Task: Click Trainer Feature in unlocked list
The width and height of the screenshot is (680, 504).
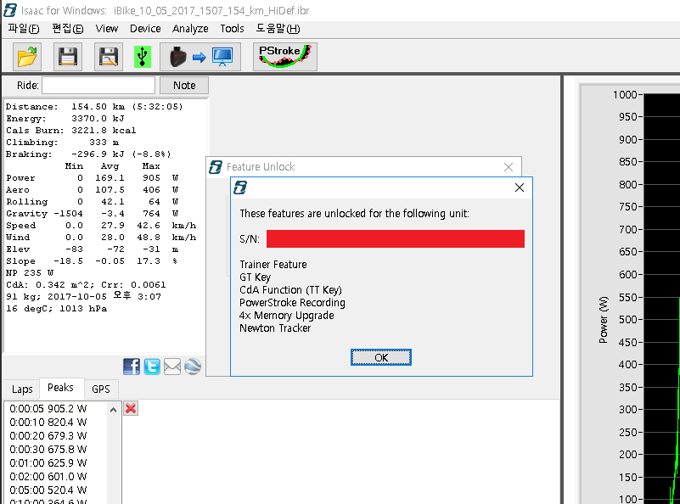Action: point(273,265)
